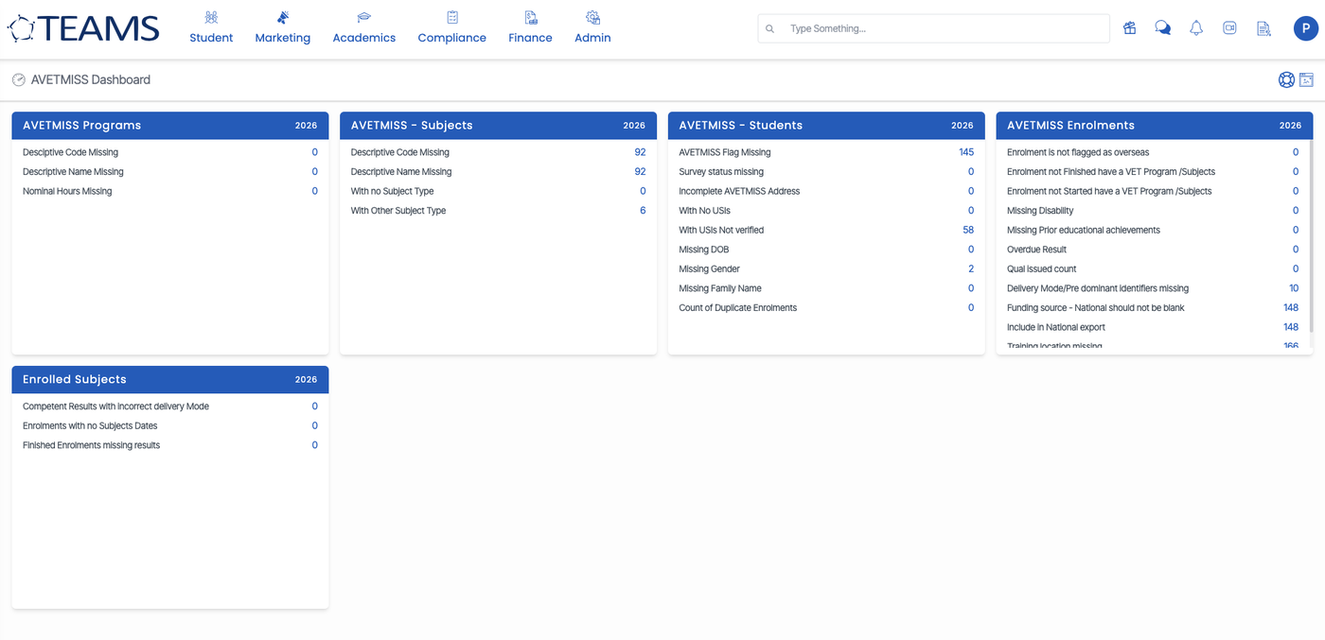Open the 145 count for AVETMISS Flag Missing
Image resolution: width=1325 pixels, height=640 pixels.
[x=966, y=152]
